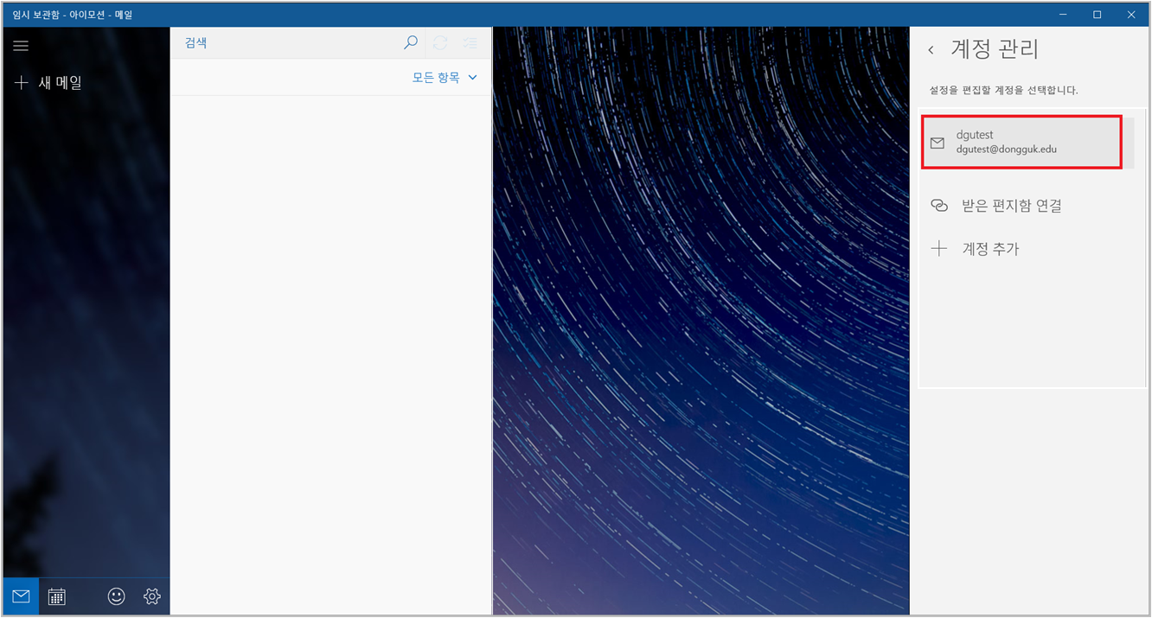This screenshot has height=618, width=1152.
Task: Sync this view with the refresh icon
Action: coord(440,42)
